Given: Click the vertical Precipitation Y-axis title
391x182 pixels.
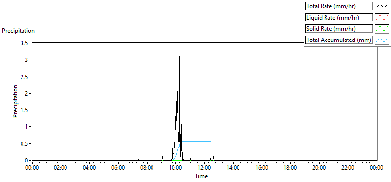Looking at the screenshot, I should click(15, 101).
